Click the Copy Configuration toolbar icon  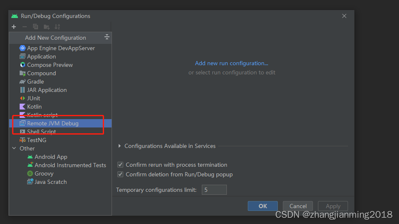pyautogui.click(x=36, y=27)
